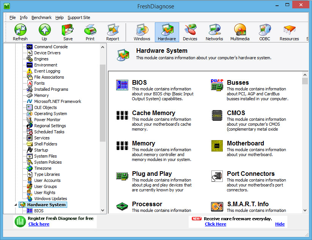Image resolution: width=312 pixels, height=240 pixels.
Task: Select Windows Updates in the tree
Action: pyautogui.click(x=50, y=199)
